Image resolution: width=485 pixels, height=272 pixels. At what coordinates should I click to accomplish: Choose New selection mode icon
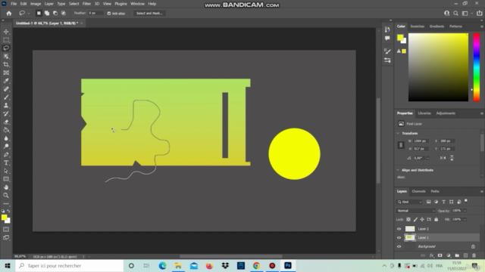(39, 14)
